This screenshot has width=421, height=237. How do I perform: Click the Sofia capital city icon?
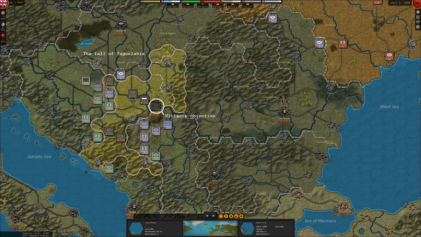coord(214,174)
